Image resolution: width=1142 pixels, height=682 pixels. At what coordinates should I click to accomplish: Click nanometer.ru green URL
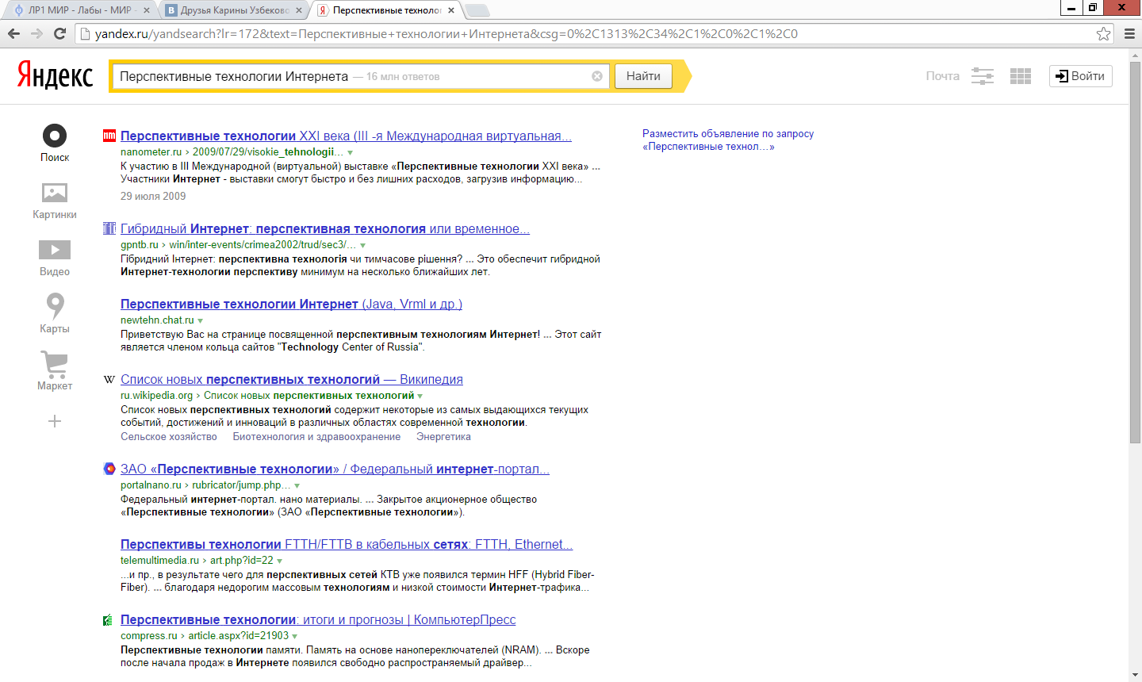[151, 152]
